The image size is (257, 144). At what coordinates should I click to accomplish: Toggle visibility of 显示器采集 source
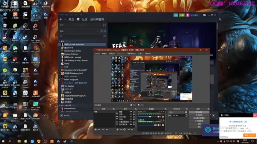[131, 124]
